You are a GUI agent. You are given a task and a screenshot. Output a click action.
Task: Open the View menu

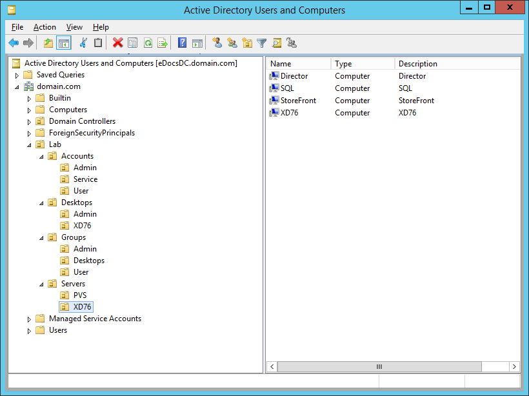pyautogui.click(x=74, y=27)
